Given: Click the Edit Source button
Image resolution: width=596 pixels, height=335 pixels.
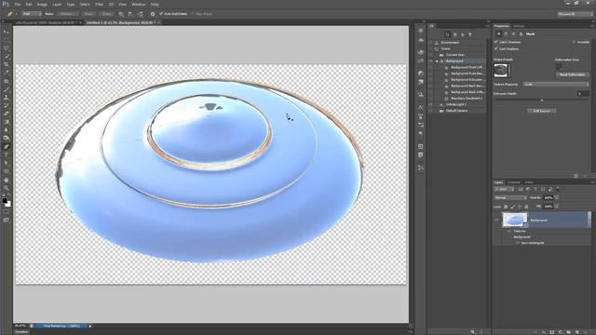Looking at the screenshot, I should tap(542, 111).
